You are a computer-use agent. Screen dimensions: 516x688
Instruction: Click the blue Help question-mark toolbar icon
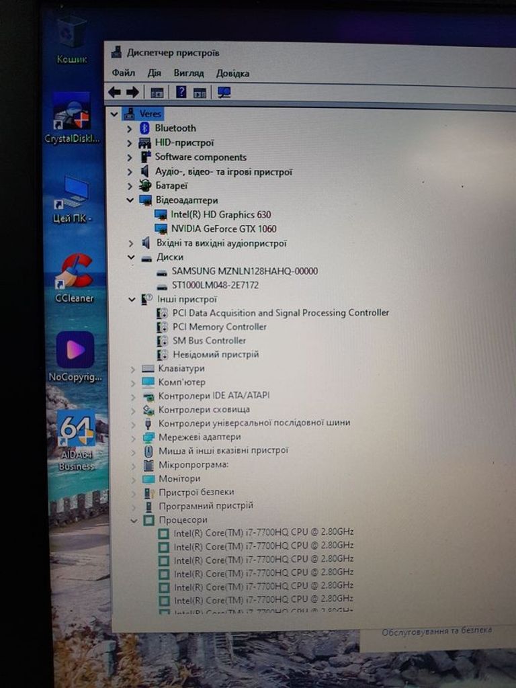(181, 91)
